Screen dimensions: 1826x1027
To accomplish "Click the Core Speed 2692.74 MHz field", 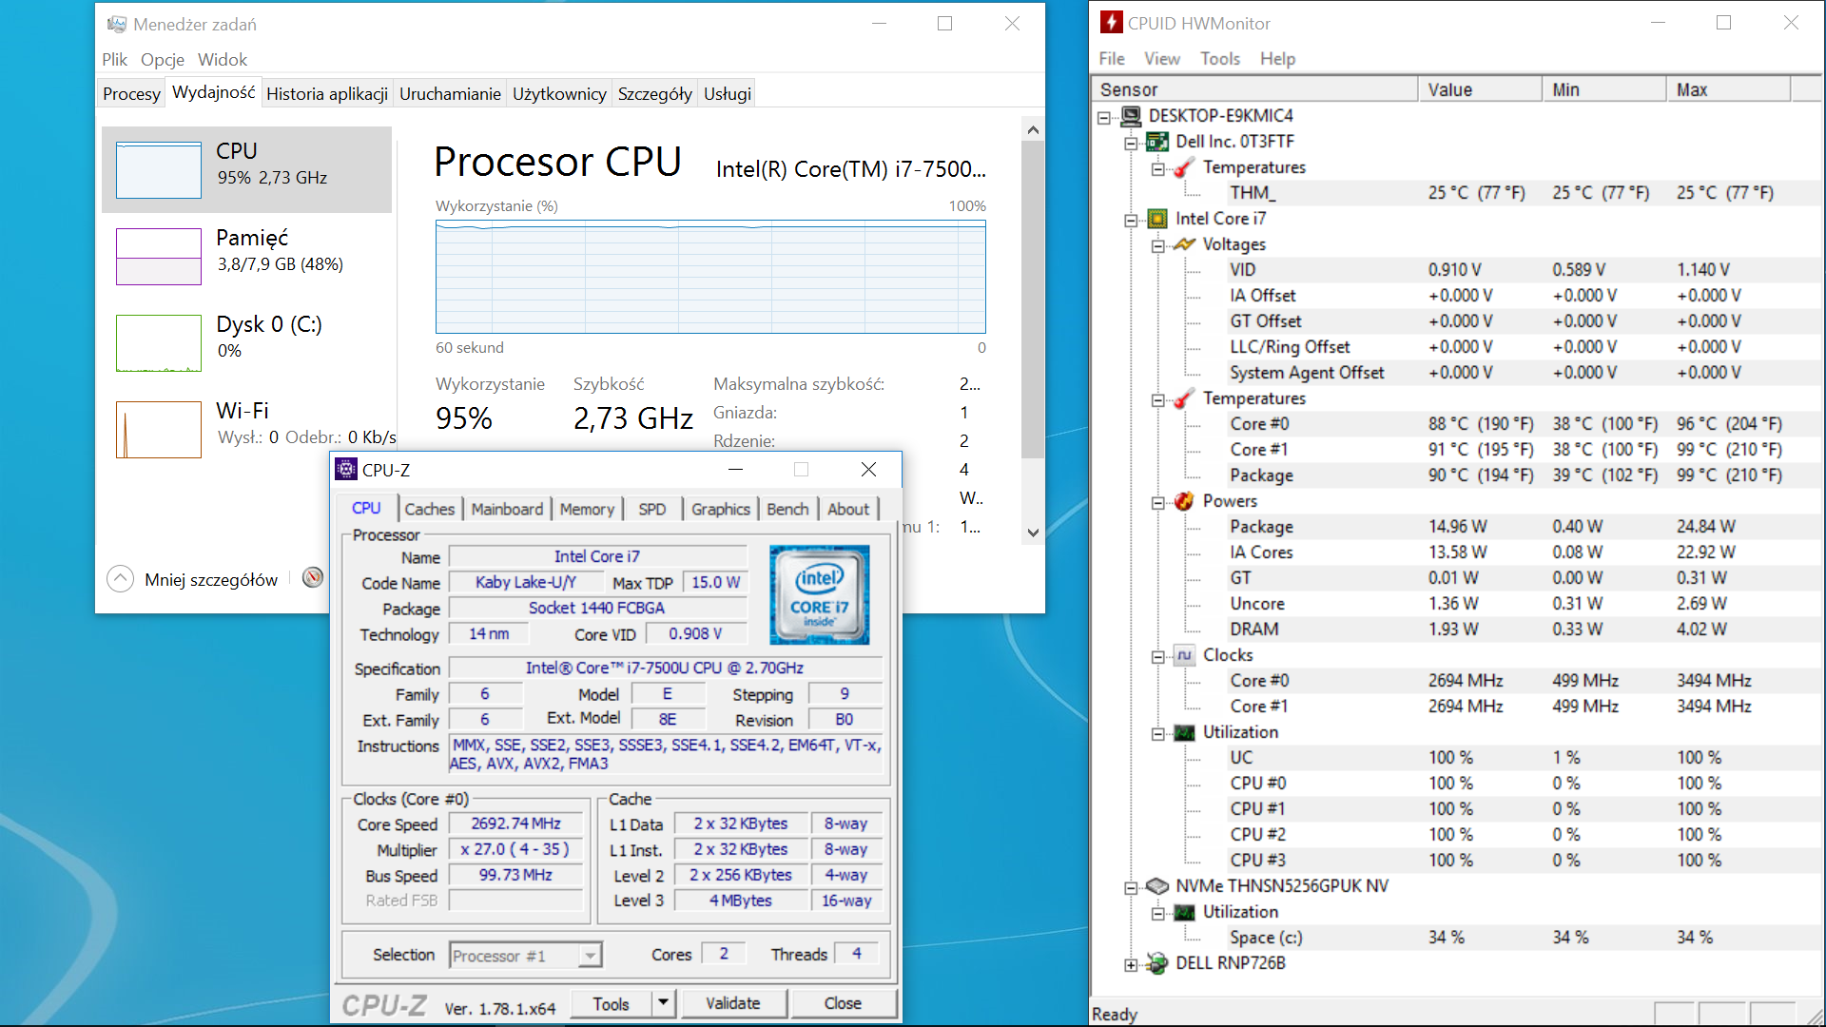I will click(x=516, y=824).
